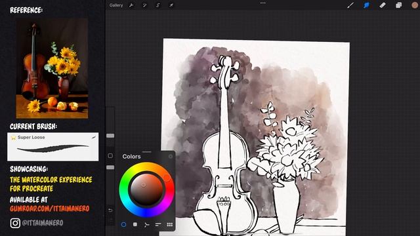Image resolution: width=420 pixels, height=236 pixels.
Task: Click the Instagram logo icon
Action: tap(15, 223)
